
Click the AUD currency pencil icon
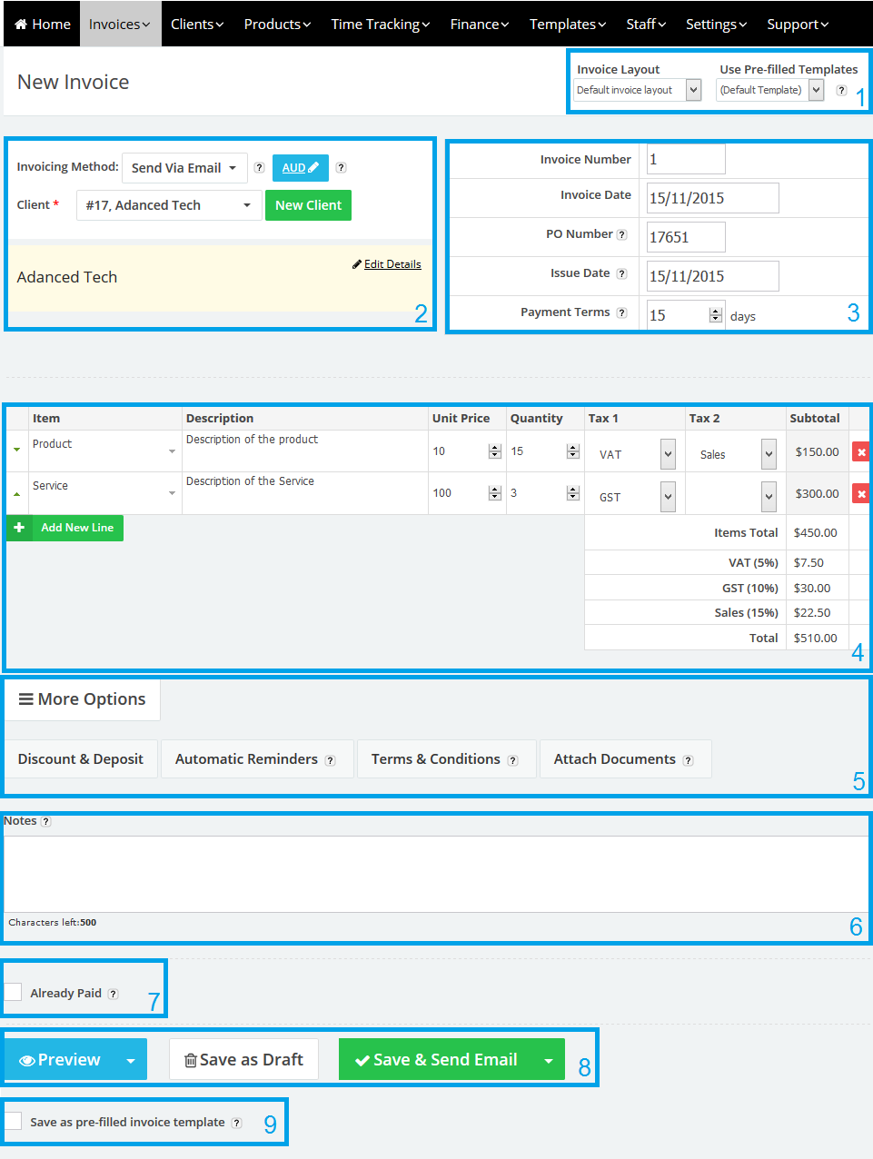tap(311, 167)
